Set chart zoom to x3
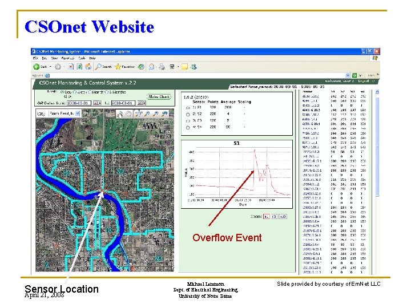This screenshot has height=308, width=411. (274, 217)
